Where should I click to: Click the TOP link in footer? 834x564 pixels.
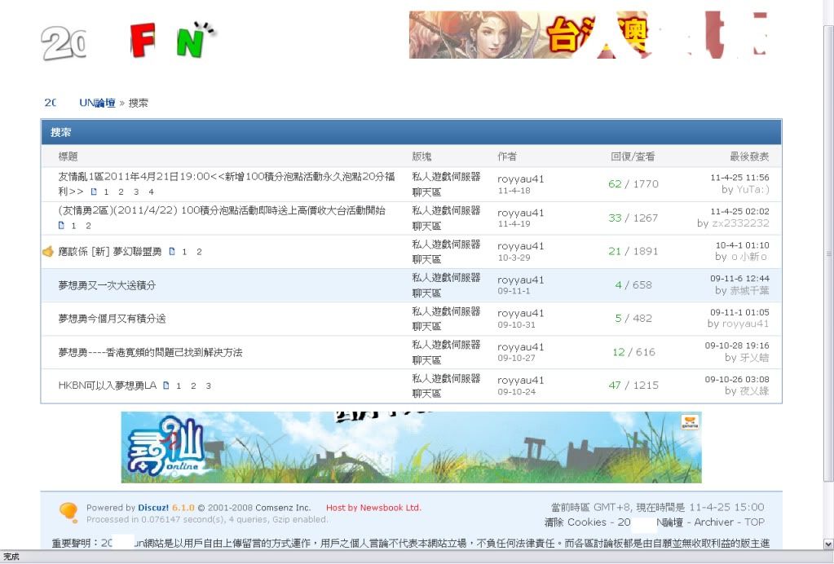coord(754,522)
